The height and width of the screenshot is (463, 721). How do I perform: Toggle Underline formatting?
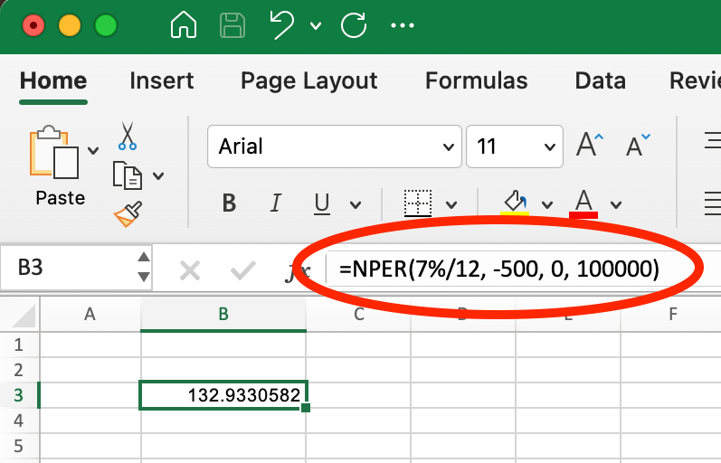pyautogui.click(x=322, y=203)
